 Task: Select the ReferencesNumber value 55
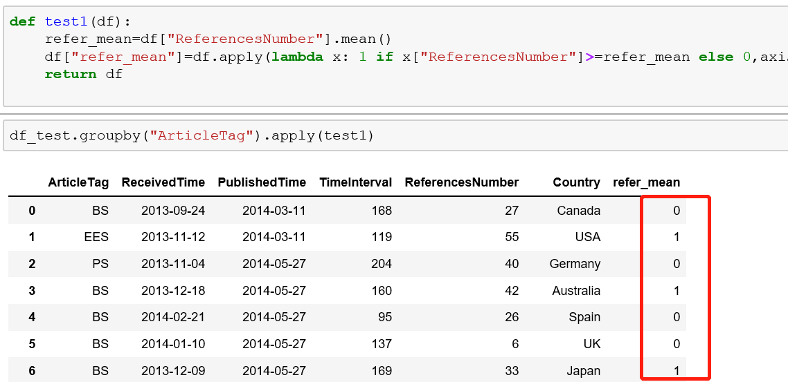point(511,237)
